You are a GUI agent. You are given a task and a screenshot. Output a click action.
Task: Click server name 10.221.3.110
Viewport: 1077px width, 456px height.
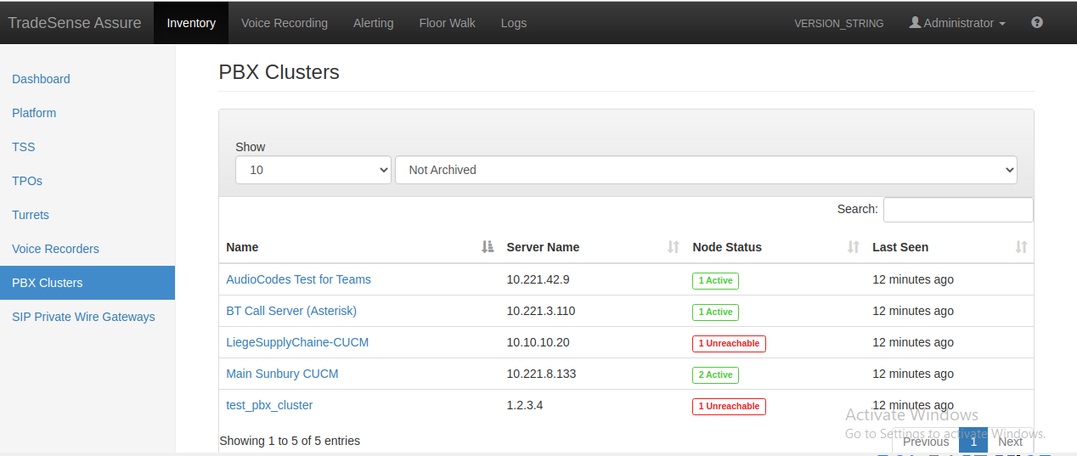click(541, 311)
